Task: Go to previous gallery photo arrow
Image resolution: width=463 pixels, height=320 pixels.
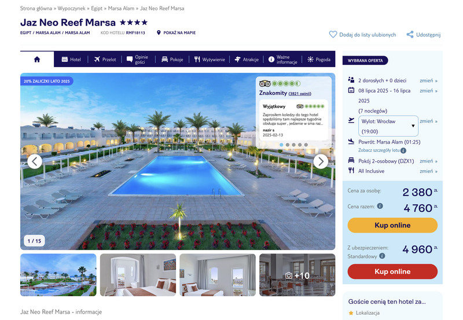Action: pyautogui.click(x=35, y=161)
